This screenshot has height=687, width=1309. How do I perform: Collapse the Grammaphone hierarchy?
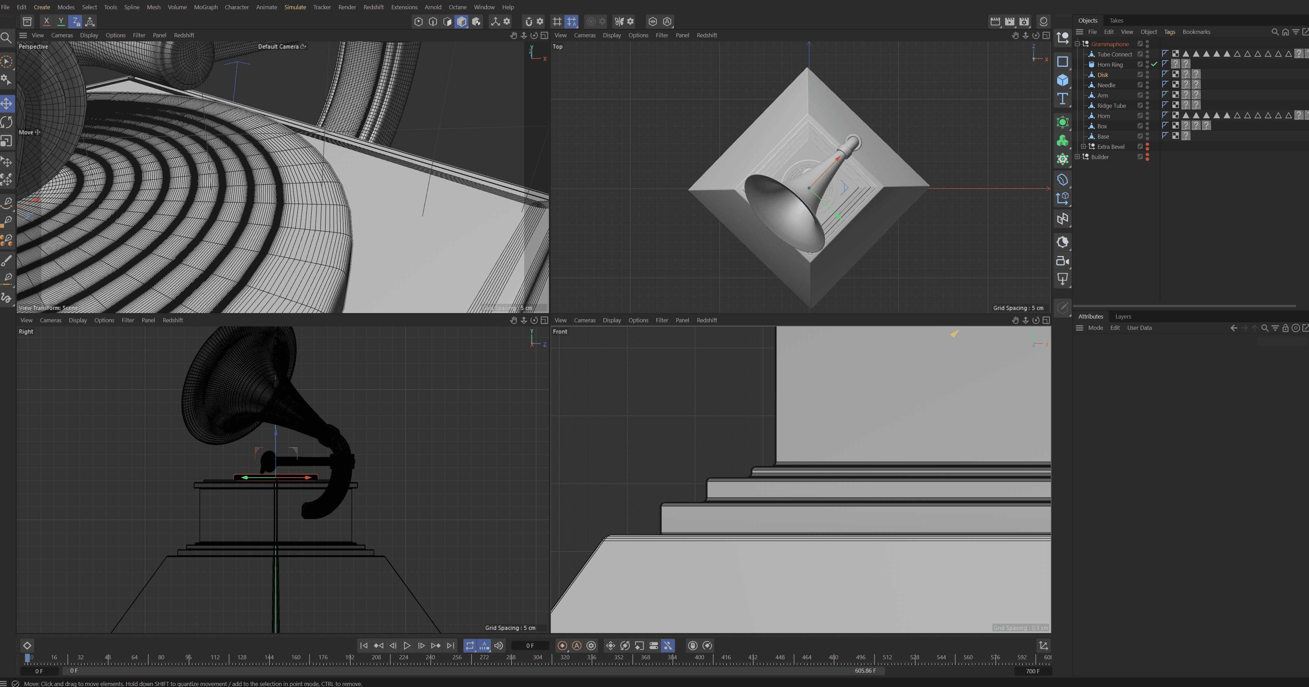[x=1077, y=44]
